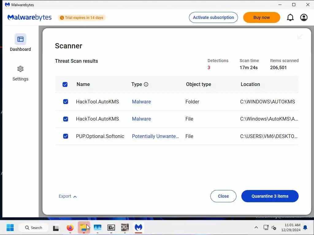
Task: Collapse the Scanner panel via arrow icon
Action: click(x=300, y=37)
